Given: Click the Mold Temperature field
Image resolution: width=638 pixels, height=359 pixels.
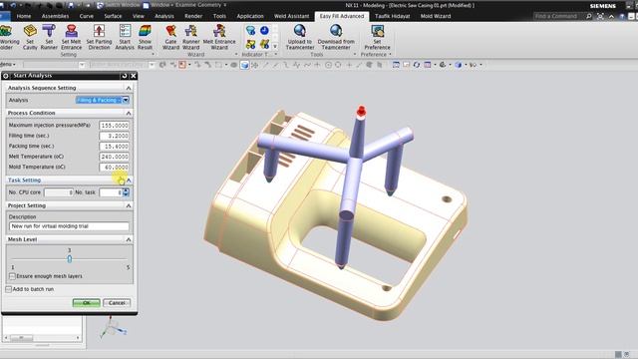Looking at the screenshot, I should point(115,167).
